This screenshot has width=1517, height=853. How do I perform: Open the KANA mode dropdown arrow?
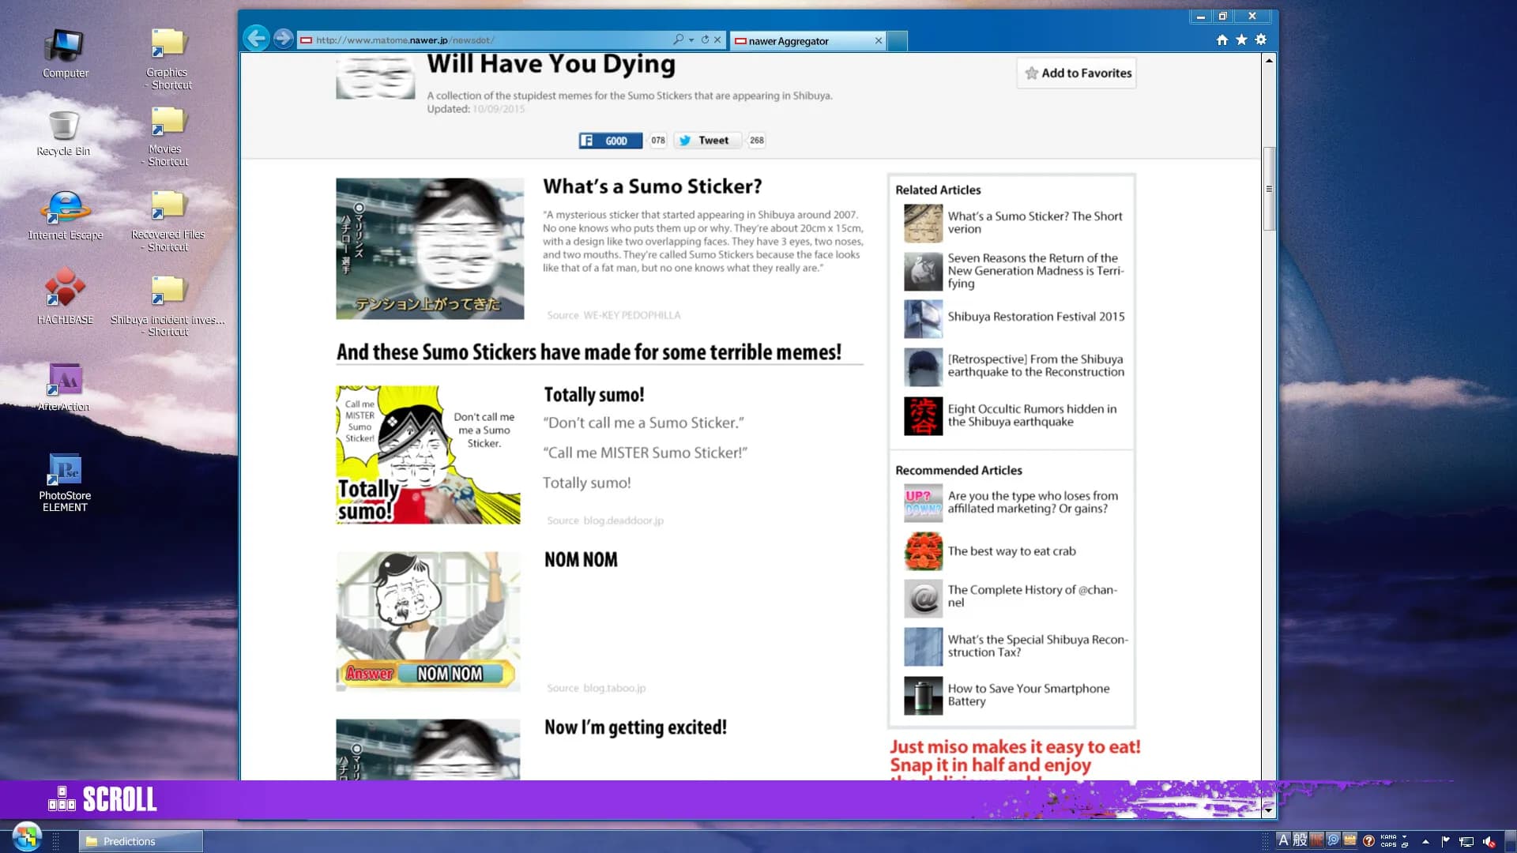(1405, 837)
